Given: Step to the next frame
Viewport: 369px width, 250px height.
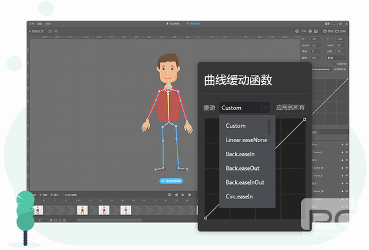Looking at the screenshot, I should tap(189, 195).
